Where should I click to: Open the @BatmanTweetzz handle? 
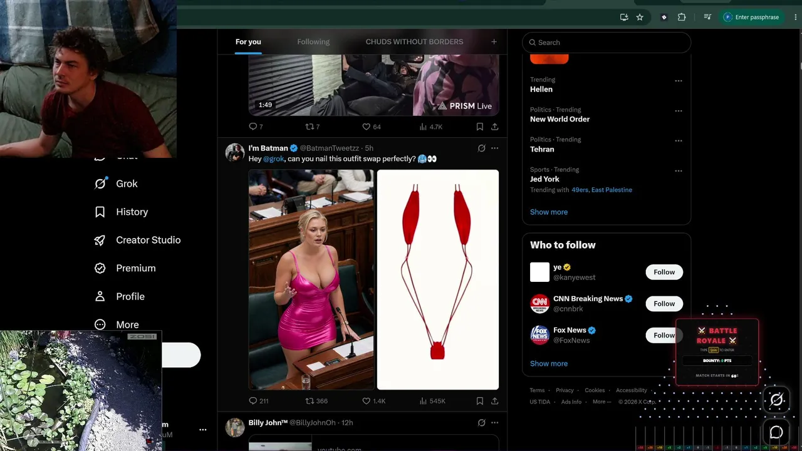pyautogui.click(x=330, y=148)
